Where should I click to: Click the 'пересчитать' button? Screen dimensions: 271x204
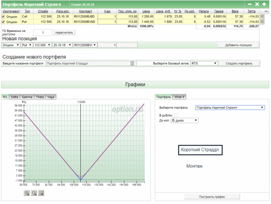tap(64, 33)
